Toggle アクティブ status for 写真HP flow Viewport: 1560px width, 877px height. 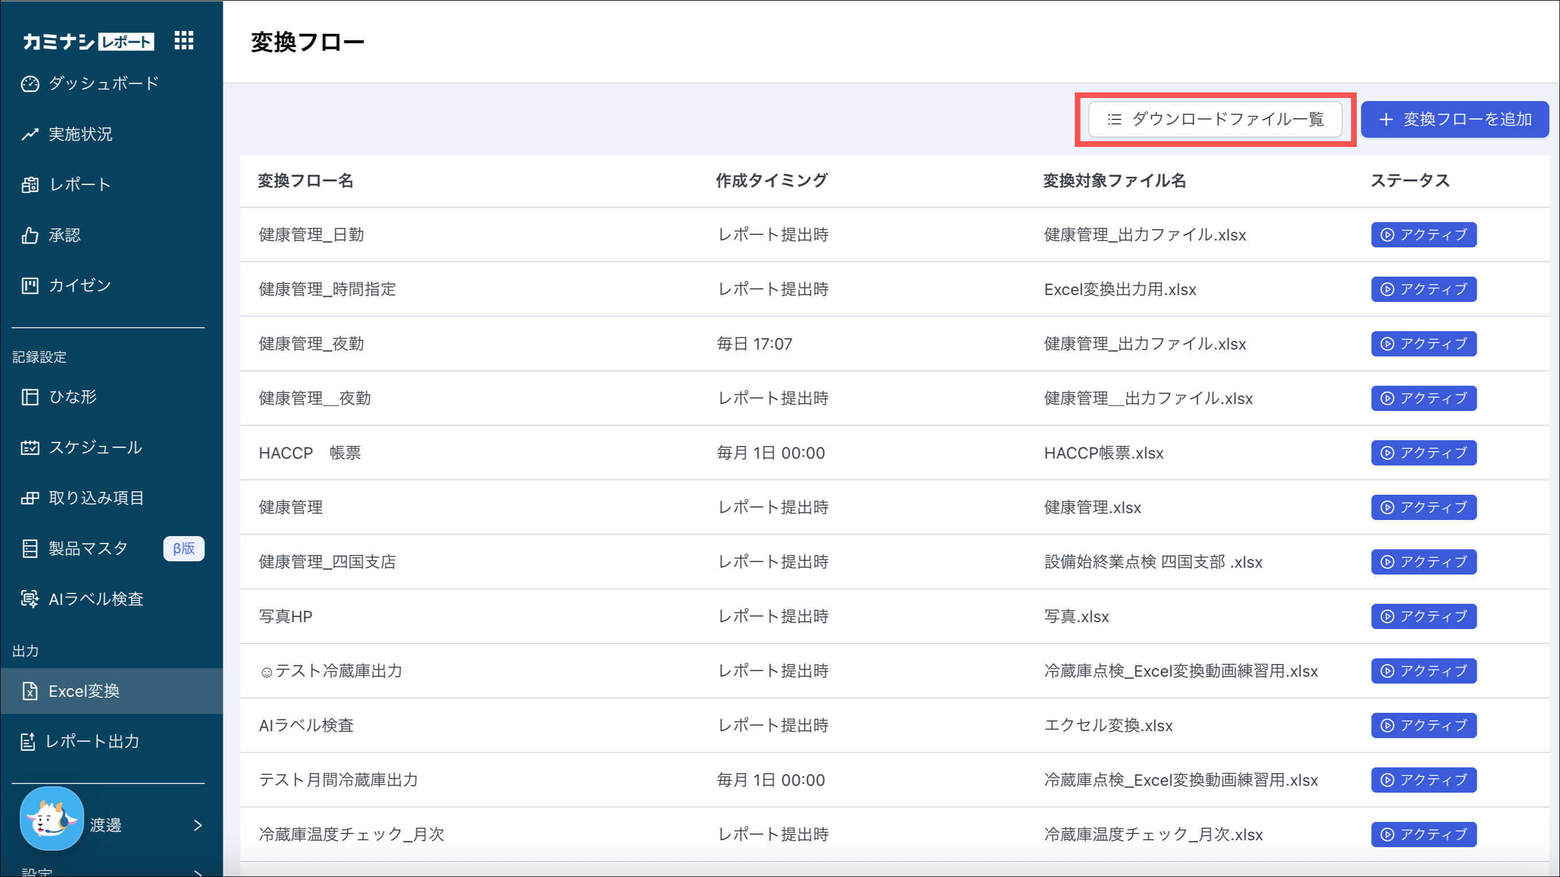coord(1423,616)
